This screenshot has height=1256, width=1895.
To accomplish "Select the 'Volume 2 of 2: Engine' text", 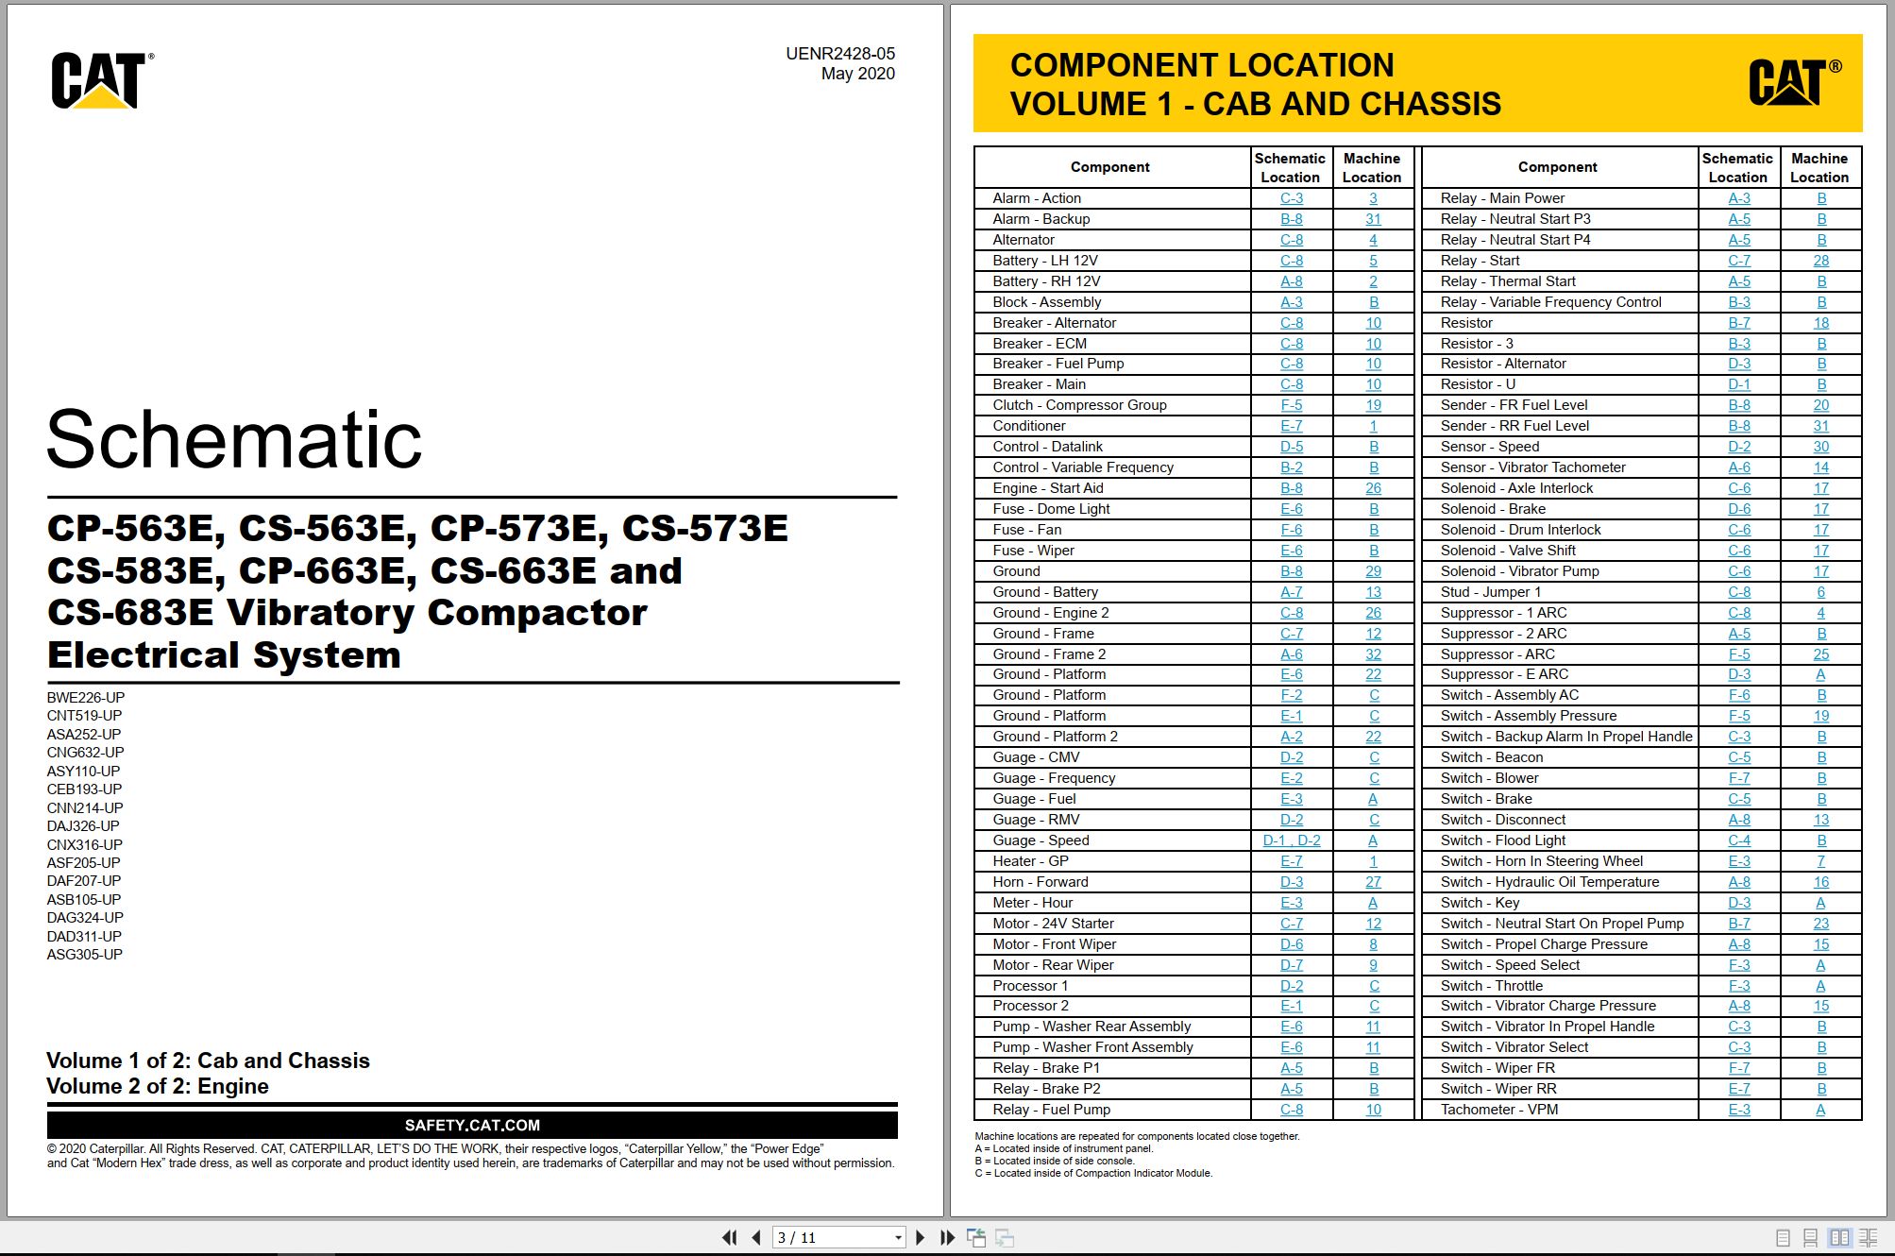I will click(158, 1086).
